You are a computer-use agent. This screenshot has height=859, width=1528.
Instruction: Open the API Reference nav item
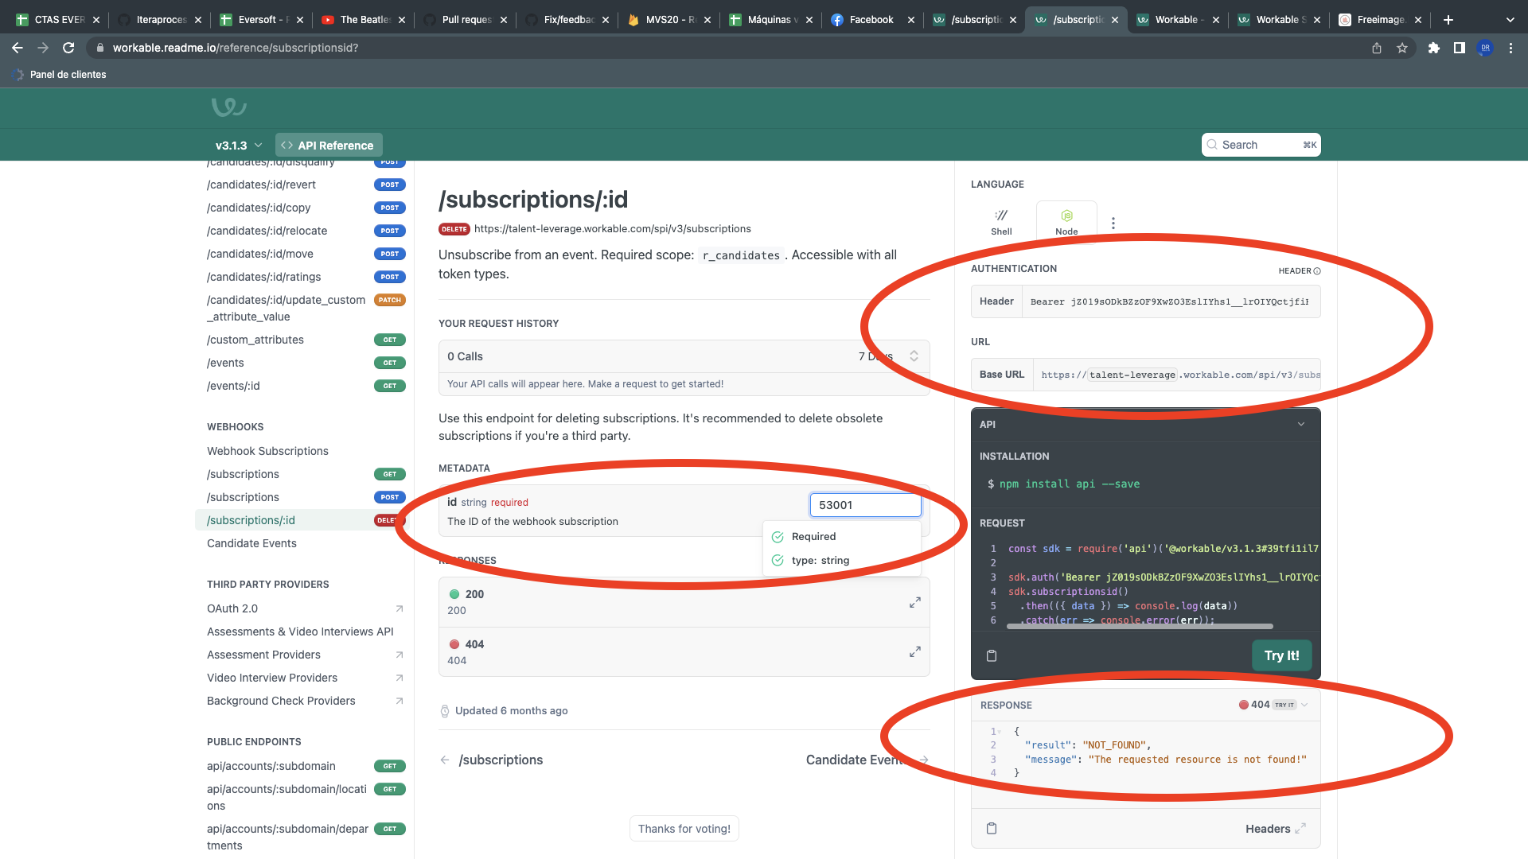(328, 146)
